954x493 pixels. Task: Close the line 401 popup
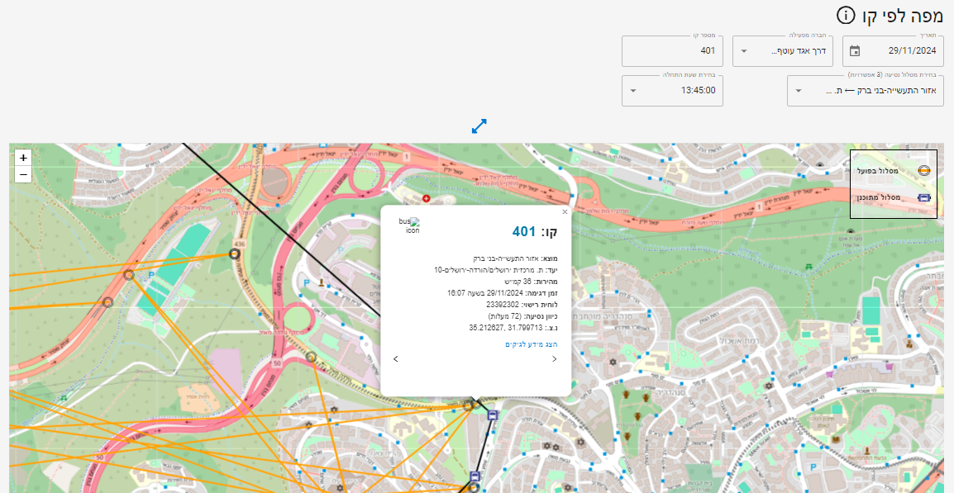[565, 212]
